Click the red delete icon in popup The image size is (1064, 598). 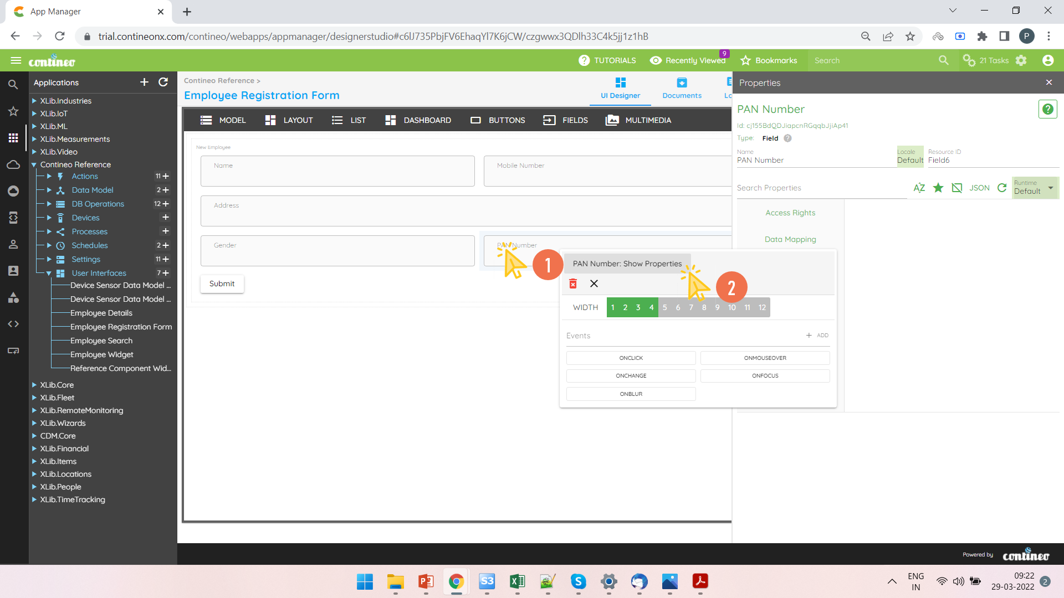coord(573,283)
